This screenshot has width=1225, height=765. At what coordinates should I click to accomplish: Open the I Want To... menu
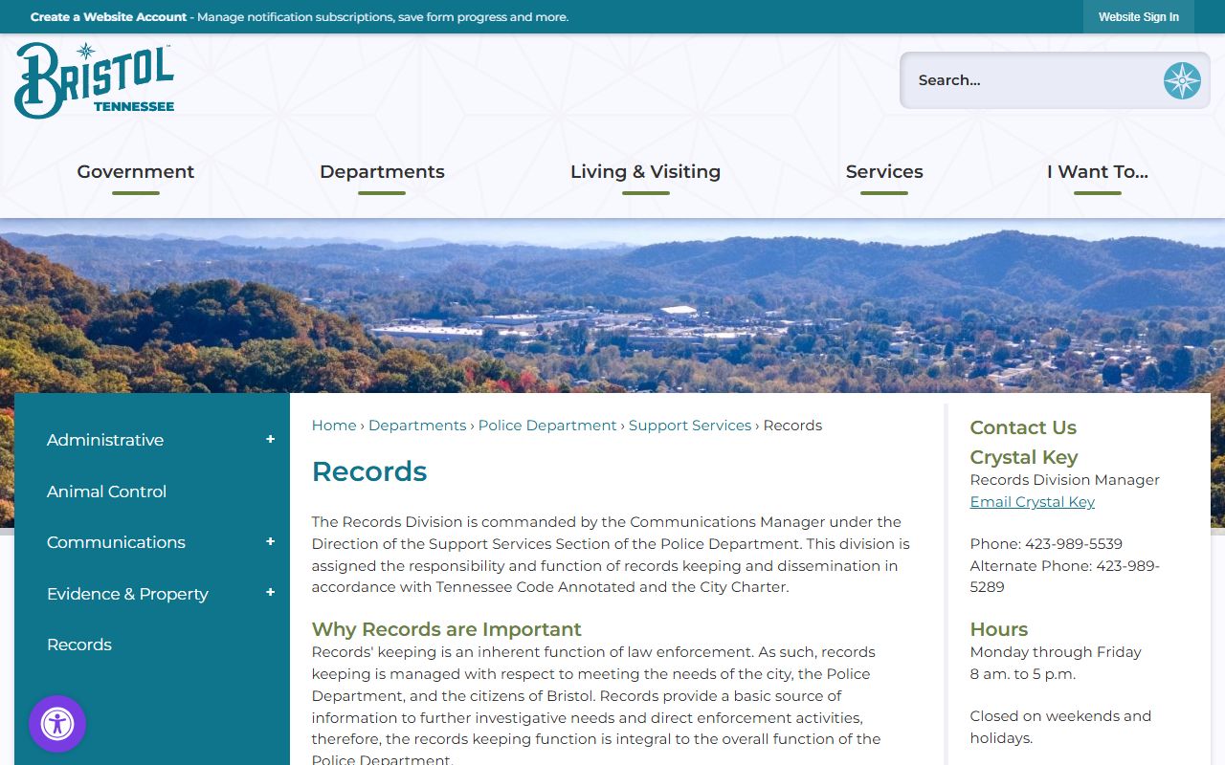[x=1097, y=172]
